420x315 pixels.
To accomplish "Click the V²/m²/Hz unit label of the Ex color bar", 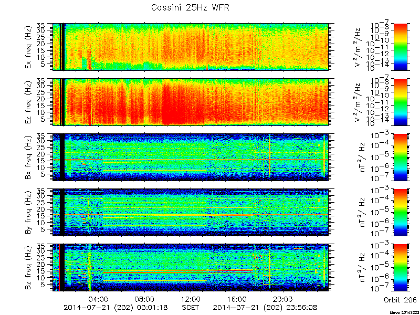I will point(358,47).
